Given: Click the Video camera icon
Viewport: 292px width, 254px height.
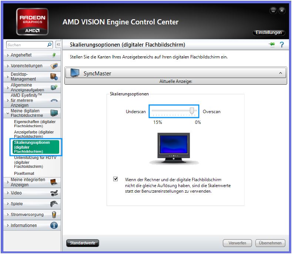Looking at the screenshot, I should (x=54, y=193).
